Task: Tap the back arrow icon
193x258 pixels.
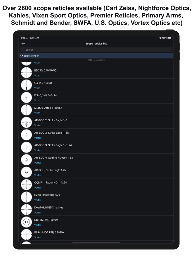Action: [x=23, y=43]
